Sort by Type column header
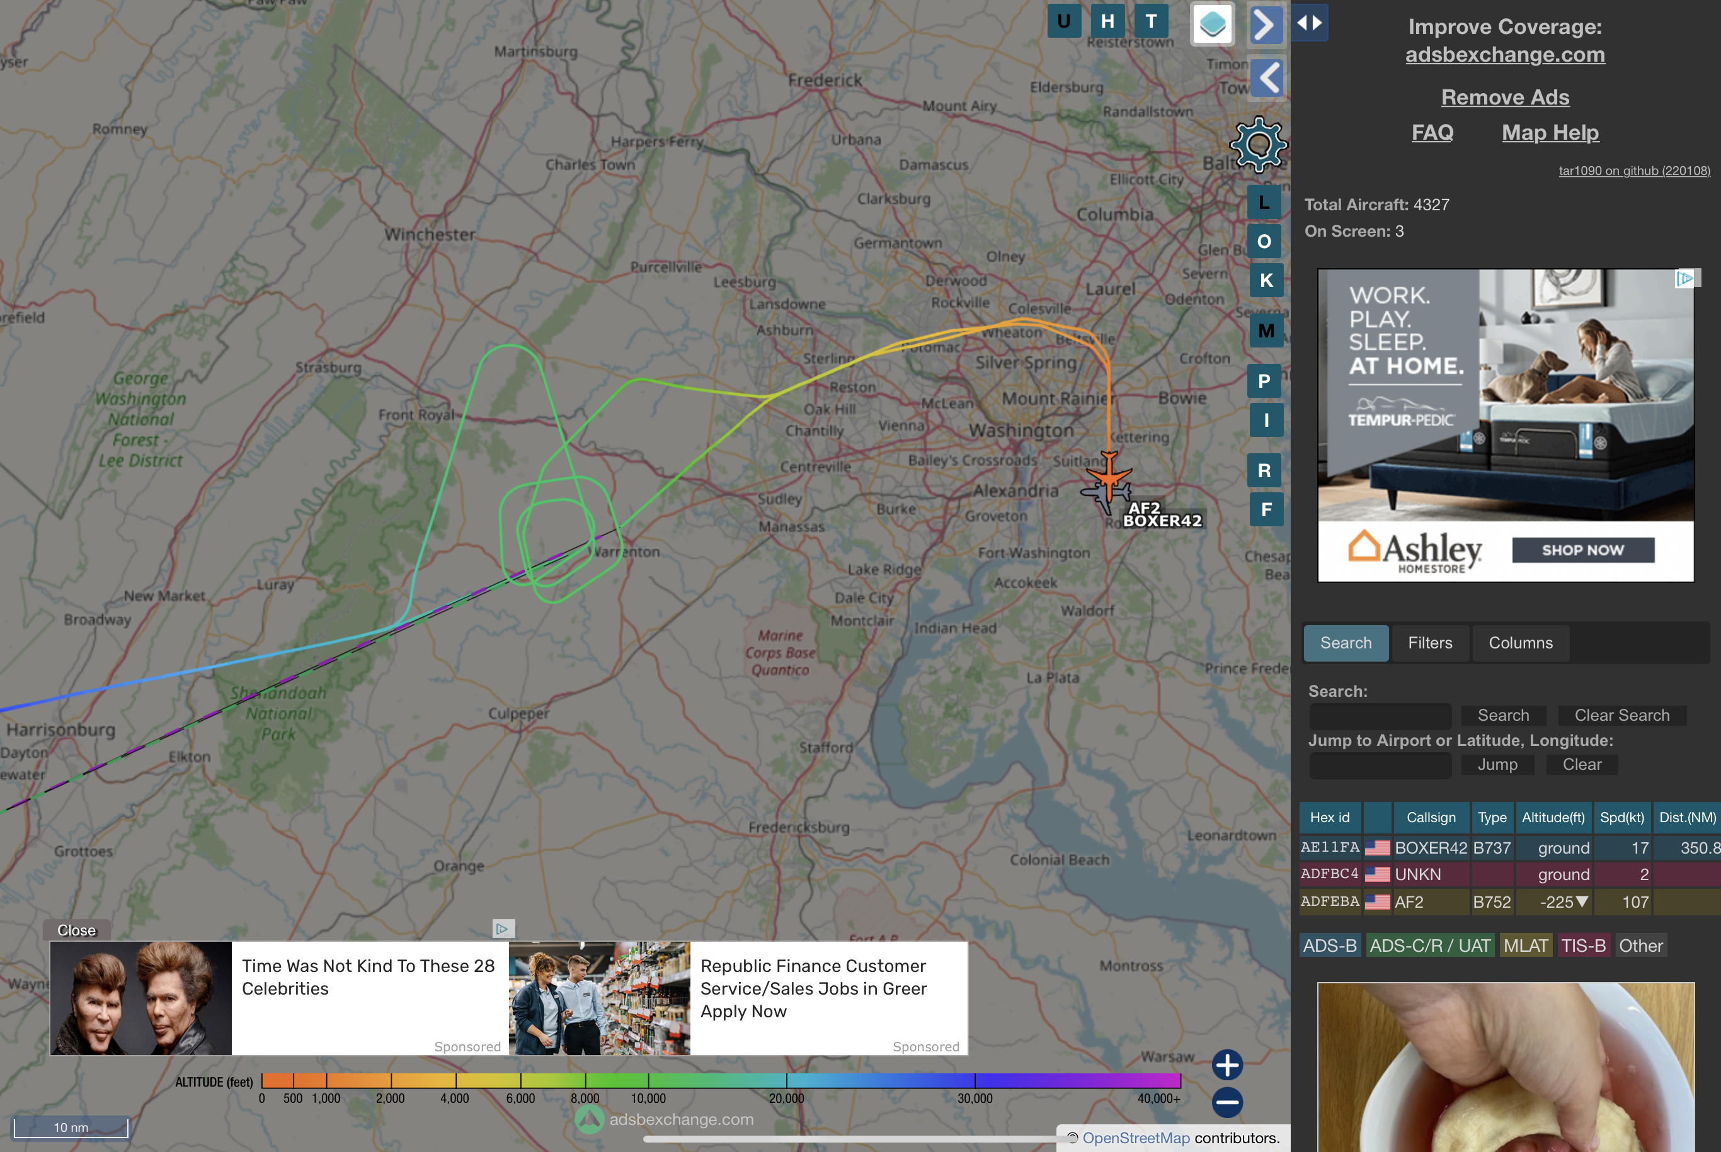This screenshot has width=1721, height=1152. pos(1492,818)
